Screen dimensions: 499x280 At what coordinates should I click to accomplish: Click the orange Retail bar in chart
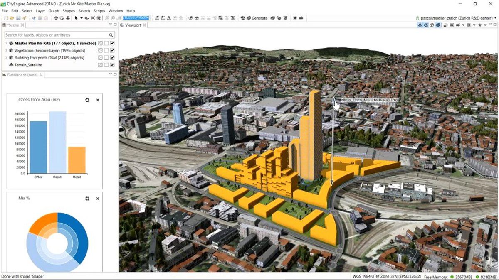click(77, 160)
